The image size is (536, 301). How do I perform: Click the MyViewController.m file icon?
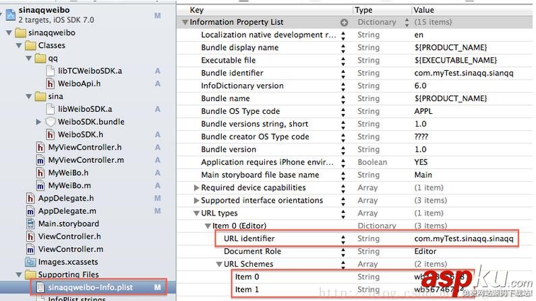pyautogui.click(x=40, y=160)
